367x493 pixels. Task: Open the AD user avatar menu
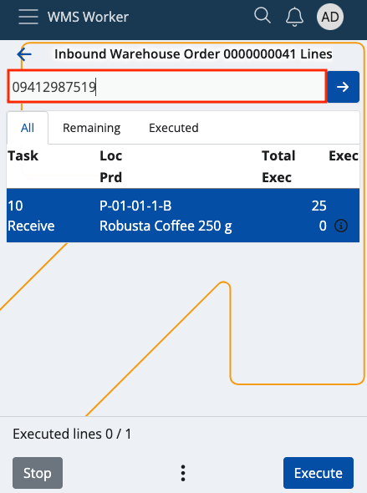(x=329, y=17)
